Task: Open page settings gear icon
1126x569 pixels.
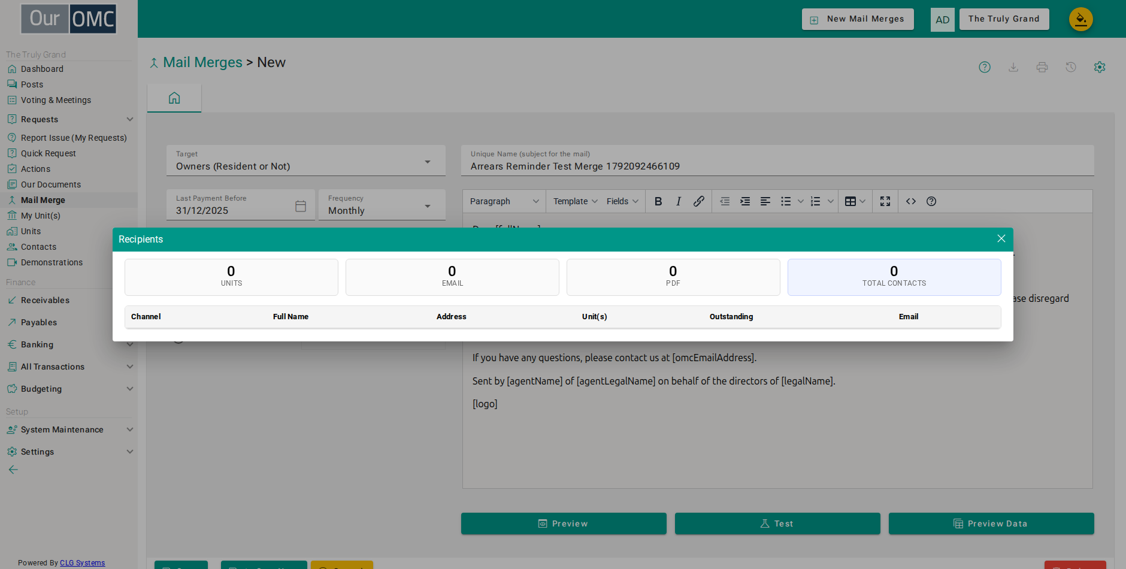Action: point(1100,67)
